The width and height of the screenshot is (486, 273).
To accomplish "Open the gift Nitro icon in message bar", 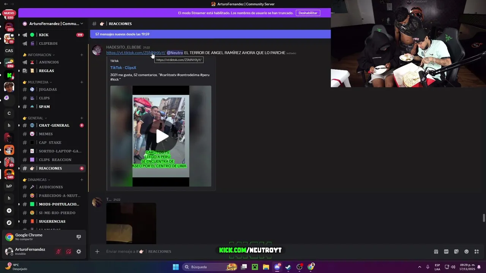I will [x=436, y=251].
